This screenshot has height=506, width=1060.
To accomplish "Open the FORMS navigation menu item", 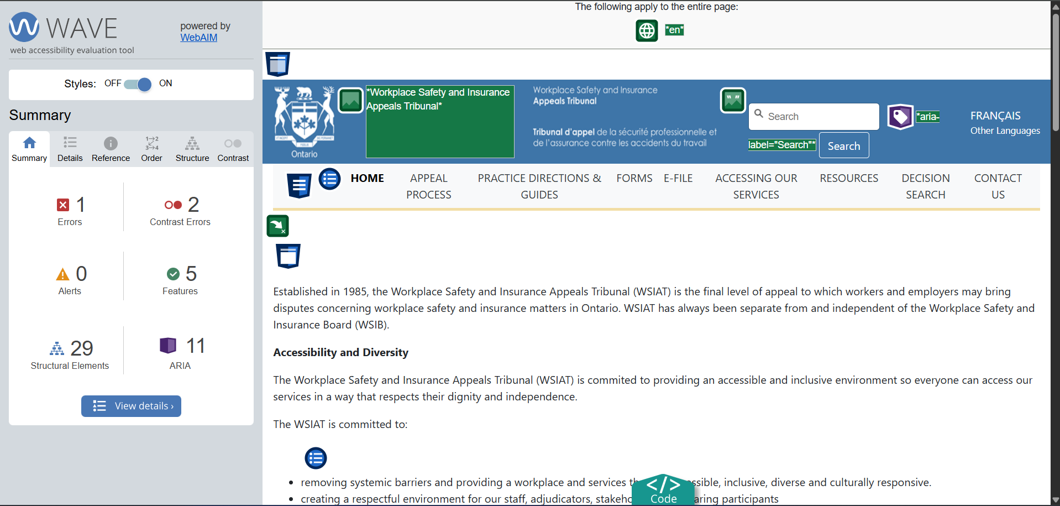I will coord(634,178).
